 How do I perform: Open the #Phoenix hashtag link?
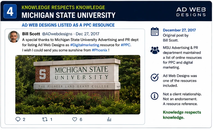(x=100, y=50)
